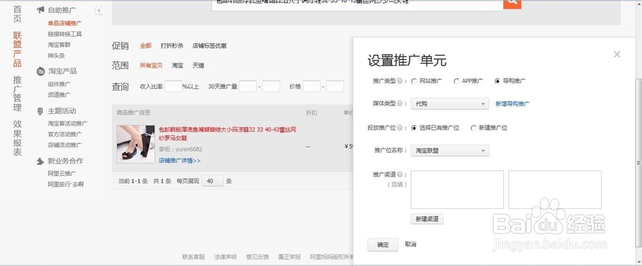Open the 推广位名称 dropdown showing 淘宝联盟

pyautogui.click(x=449, y=151)
